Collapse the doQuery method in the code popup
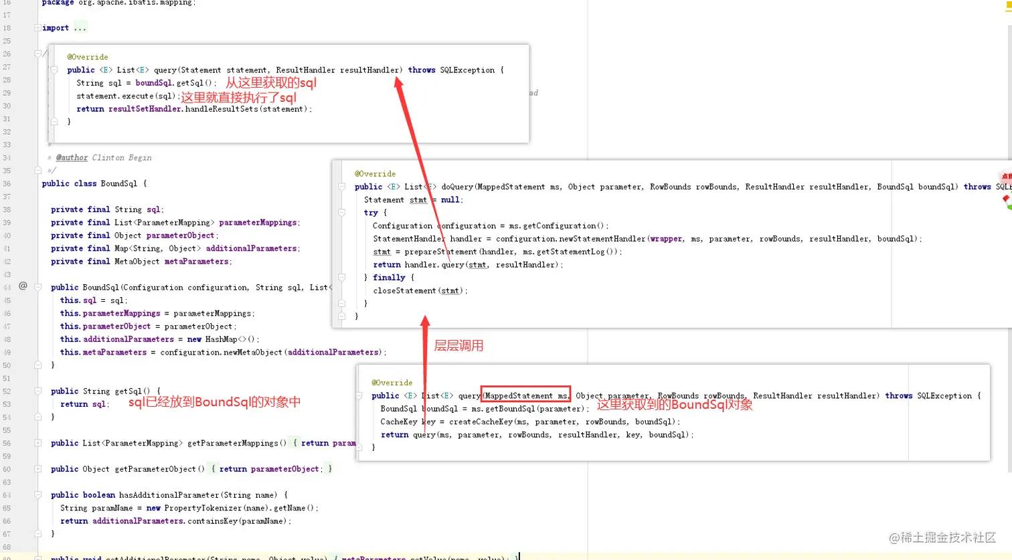The width and height of the screenshot is (1012, 560). 341,187
